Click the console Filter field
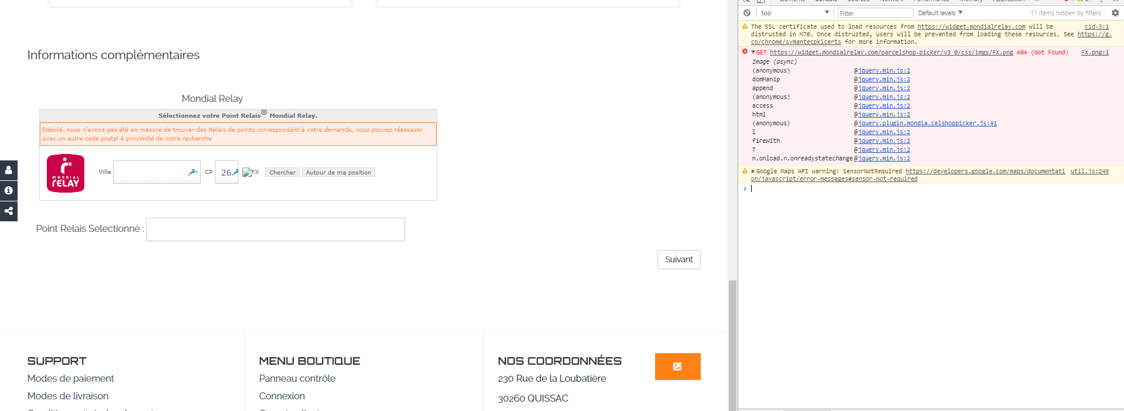1124x411 pixels. pyautogui.click(x=875, y=13)
